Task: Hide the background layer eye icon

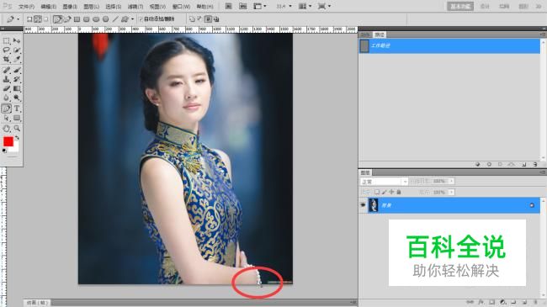Action: [364, 205]
